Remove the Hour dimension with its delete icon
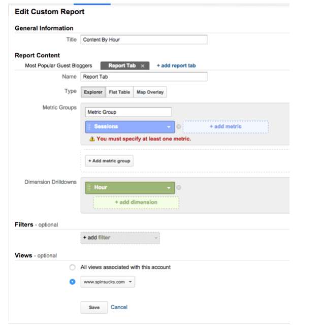 click(179, 188)
